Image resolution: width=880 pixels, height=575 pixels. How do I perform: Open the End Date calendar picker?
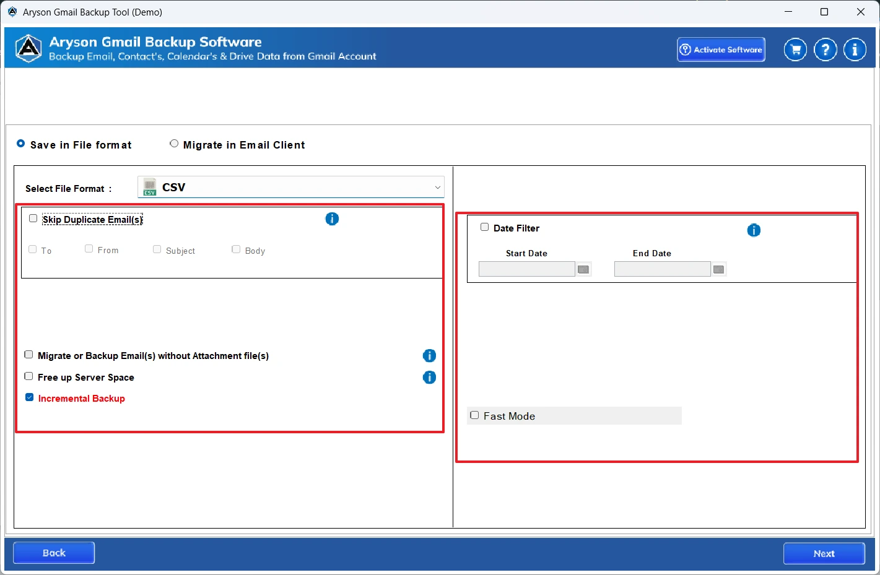[718, 269]
